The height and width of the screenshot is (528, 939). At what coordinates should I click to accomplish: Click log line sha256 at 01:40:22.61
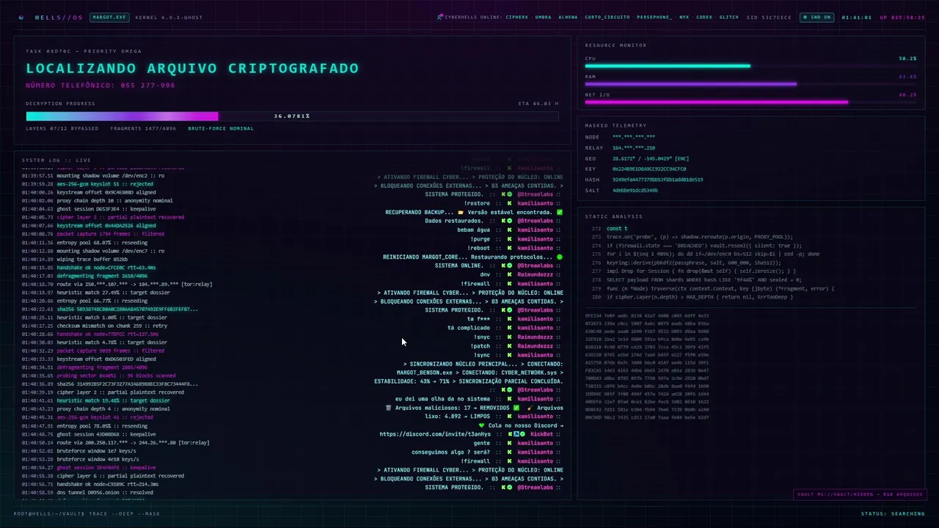point(110,309)
